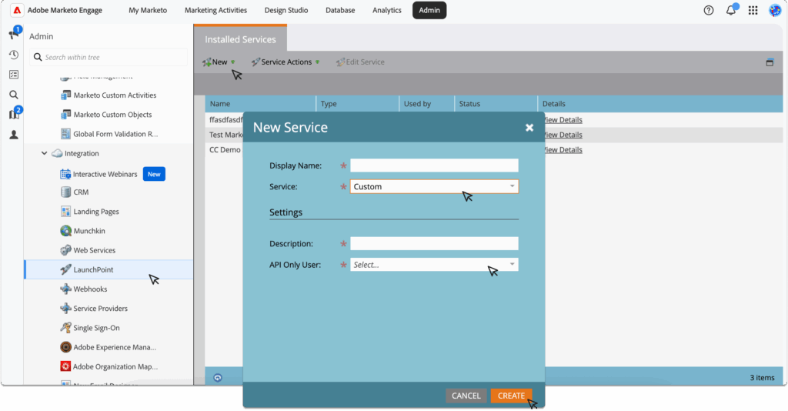Open the New dropdown menu in the toolbar
This screenshot has width=788, height=411.
(219, 62)
